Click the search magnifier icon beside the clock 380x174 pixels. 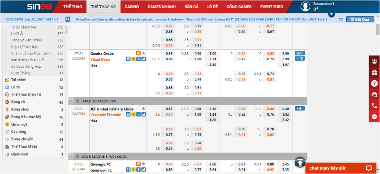coord(68,19)
